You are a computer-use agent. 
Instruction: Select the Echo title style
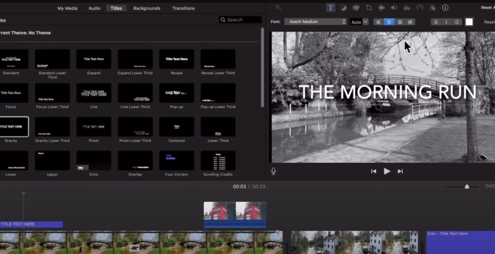click(94, 160)
